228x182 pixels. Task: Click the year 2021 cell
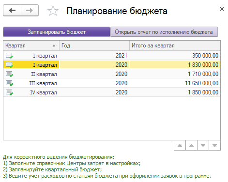pyautogui.click(x=94, y=56)
